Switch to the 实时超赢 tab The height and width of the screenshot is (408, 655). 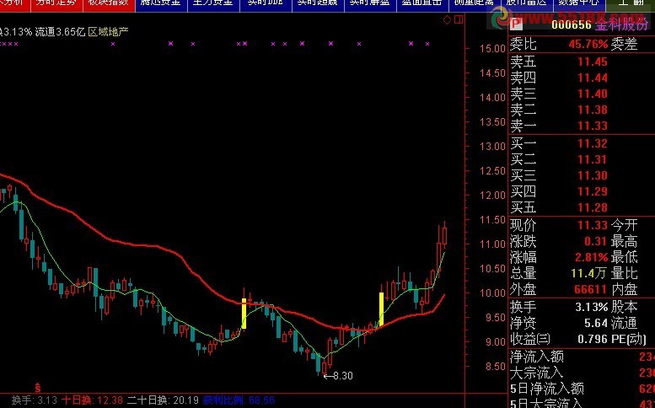pos(318,3)
